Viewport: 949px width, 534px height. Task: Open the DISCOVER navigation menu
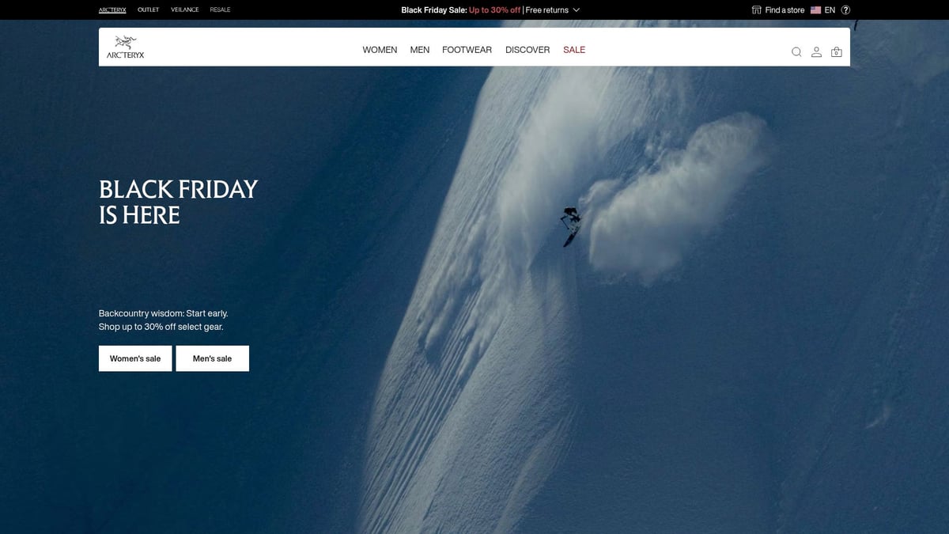click(x=527, y=50)
